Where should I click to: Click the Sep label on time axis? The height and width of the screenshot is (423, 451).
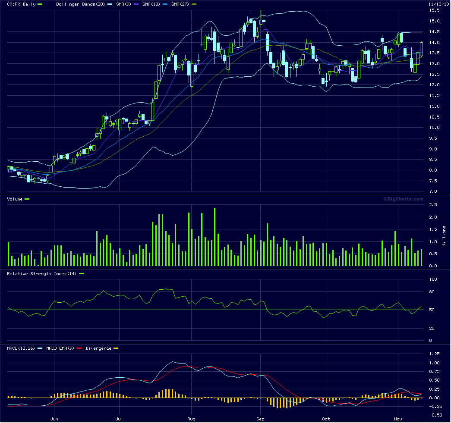click(260, 419)
